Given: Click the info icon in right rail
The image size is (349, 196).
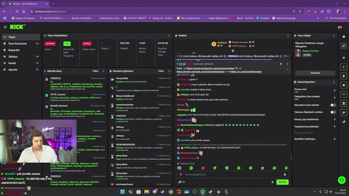Looking at the screenshot, I should (344, 37).
